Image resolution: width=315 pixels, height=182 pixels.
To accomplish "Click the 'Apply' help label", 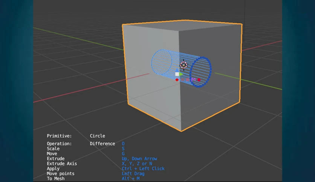I will pos(53,168).
